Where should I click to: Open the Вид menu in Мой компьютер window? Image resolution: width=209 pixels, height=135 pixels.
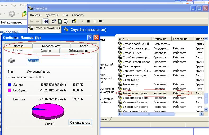pyautogui.click(x=13, y=5)
